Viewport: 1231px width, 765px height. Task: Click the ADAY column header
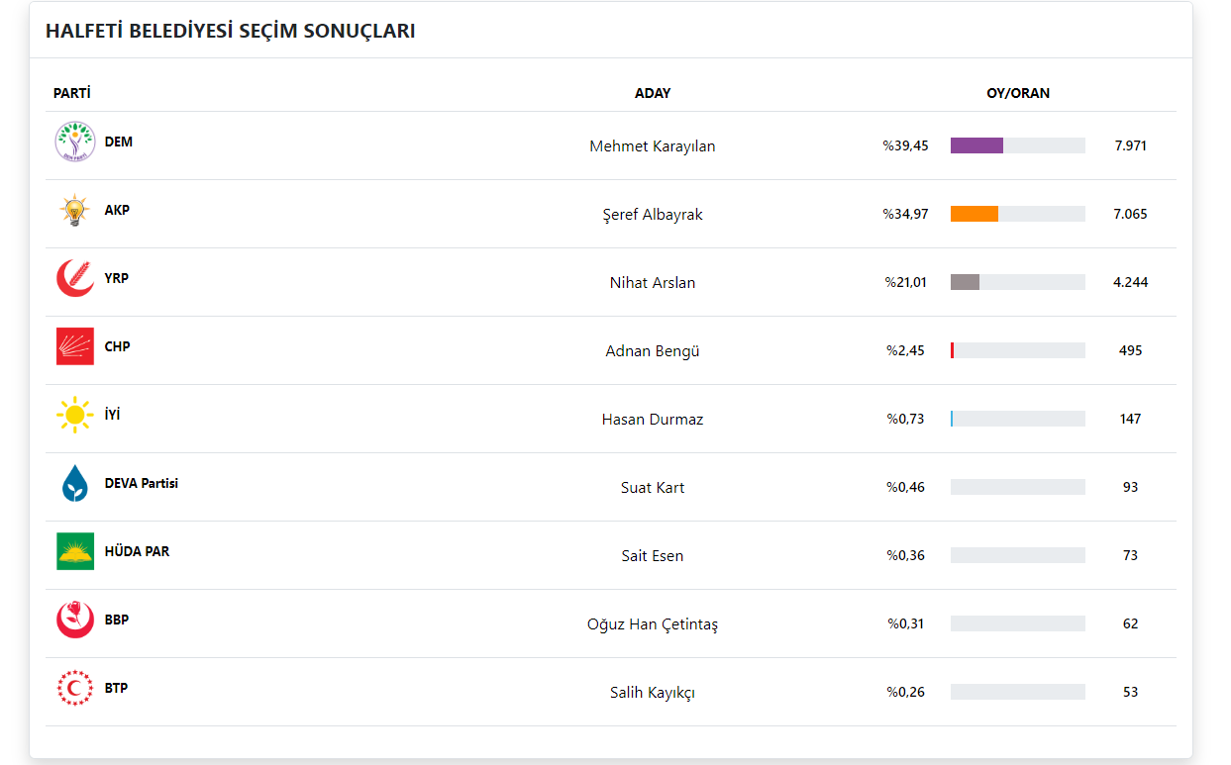652,93
